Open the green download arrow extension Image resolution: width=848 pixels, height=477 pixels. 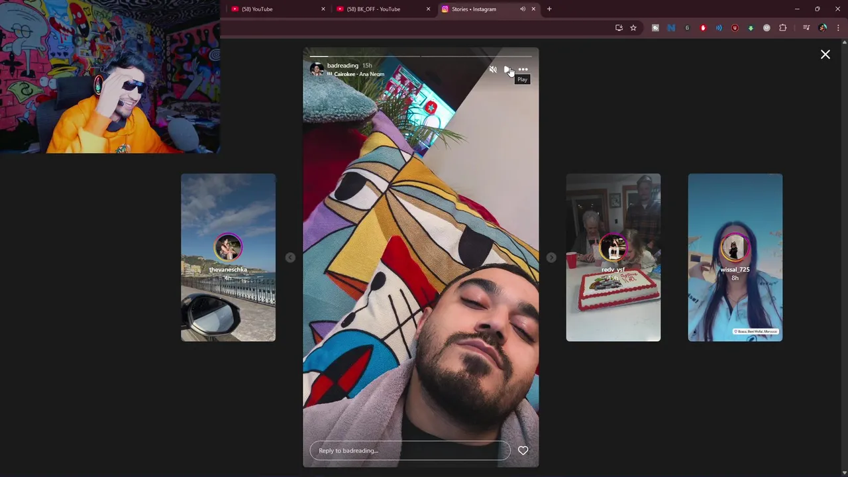coord(751,28)
